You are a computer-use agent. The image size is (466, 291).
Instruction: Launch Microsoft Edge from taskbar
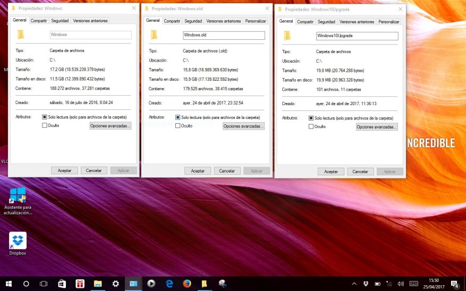[x=169, y=284]
